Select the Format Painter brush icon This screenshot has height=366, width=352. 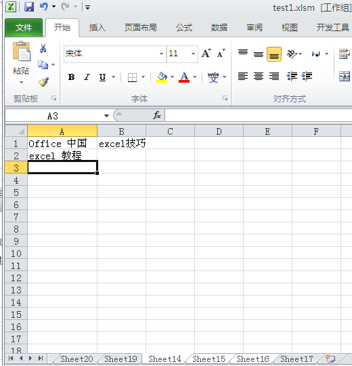[x=43, y=82]
